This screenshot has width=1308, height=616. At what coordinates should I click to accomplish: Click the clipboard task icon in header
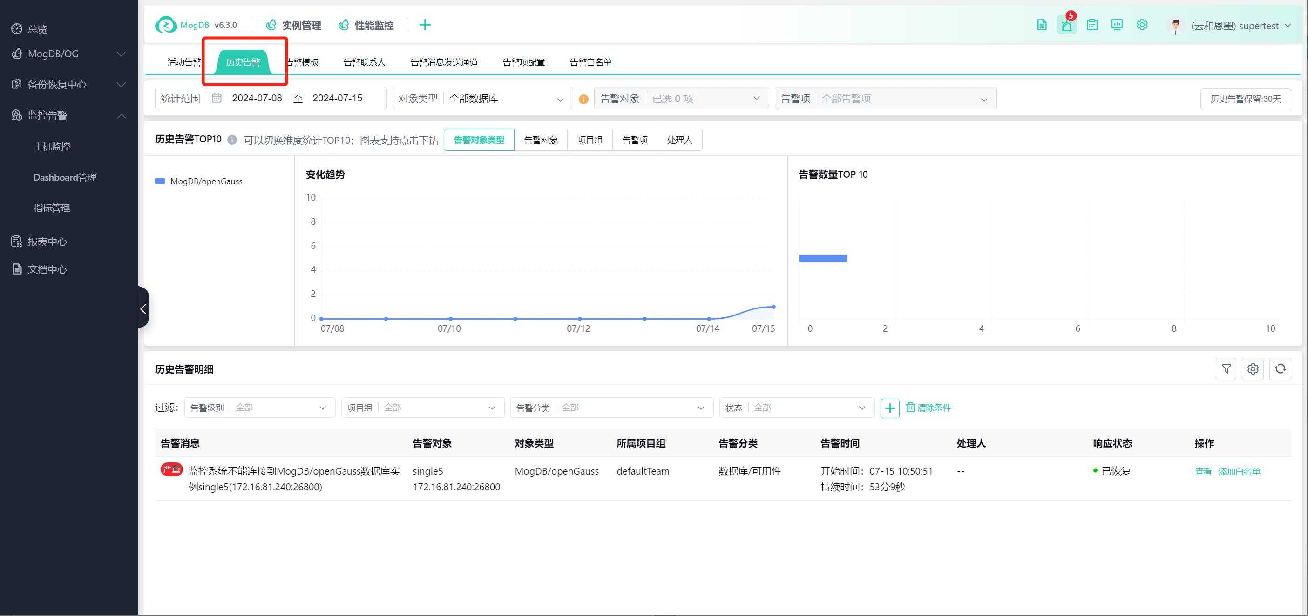[x=1092, y=25]
